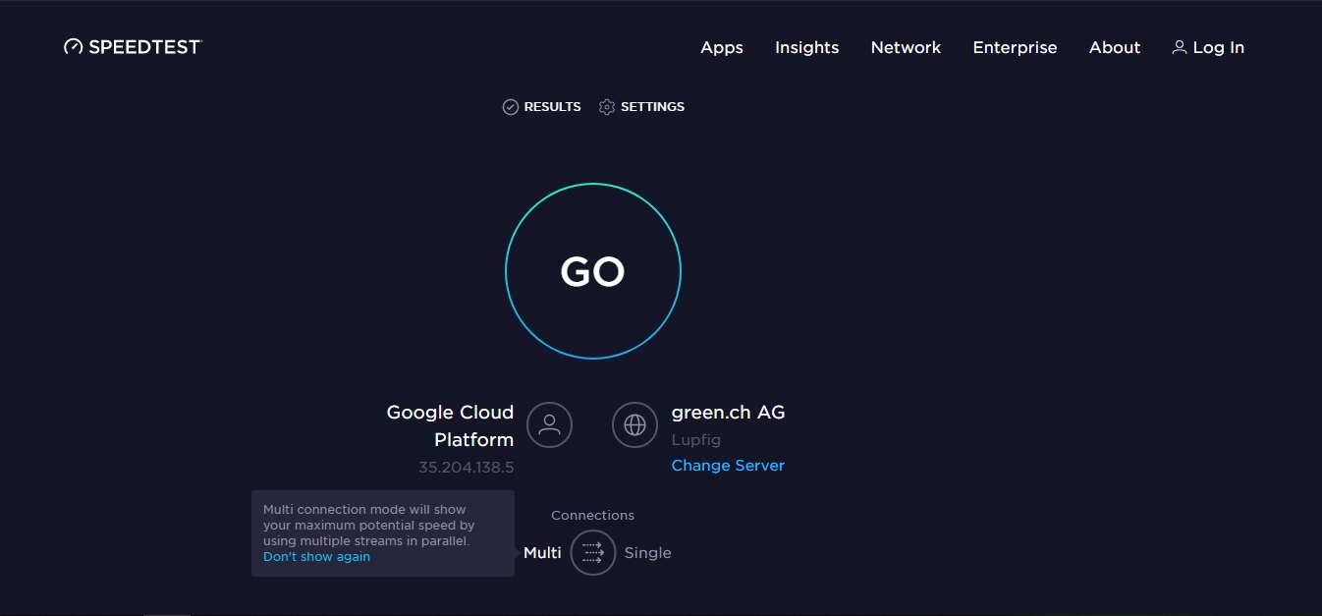Open the Apps menu
Screen dimensions: 1322x616
[722, 47]
